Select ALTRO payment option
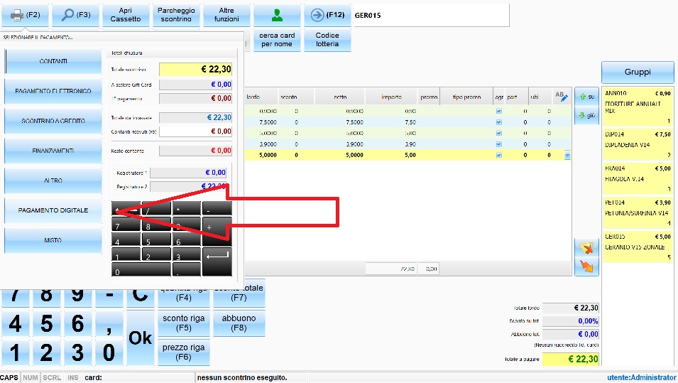Screen dimensions: 678x383 click(x=53, y=180)
